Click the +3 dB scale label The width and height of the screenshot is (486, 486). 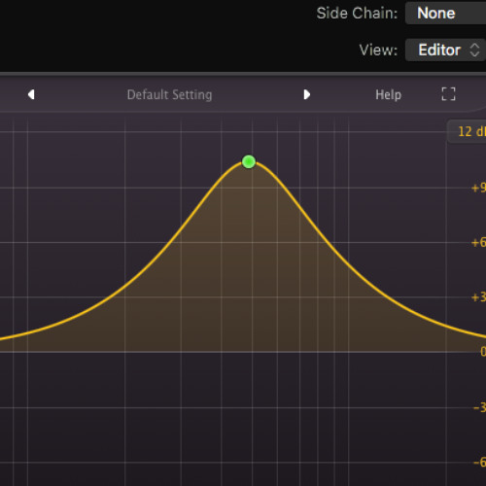478,297
